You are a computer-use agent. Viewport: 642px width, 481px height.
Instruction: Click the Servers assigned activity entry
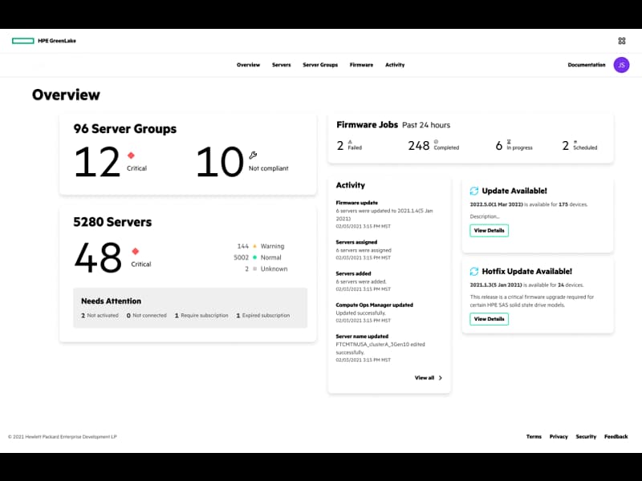(x=364, y=250)
